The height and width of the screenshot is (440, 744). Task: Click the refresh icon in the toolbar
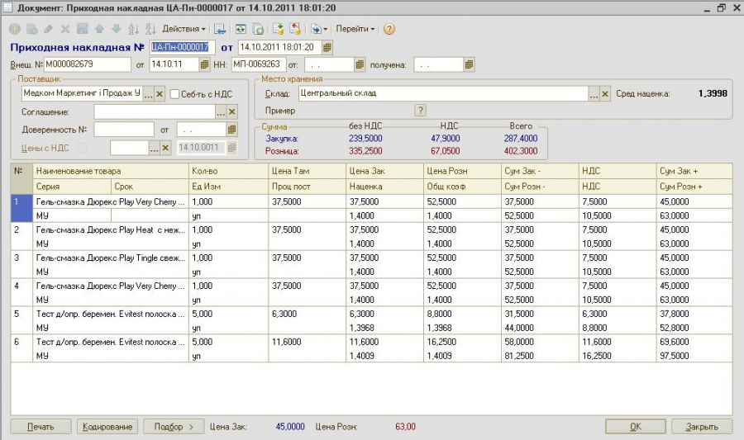(241, 29)
